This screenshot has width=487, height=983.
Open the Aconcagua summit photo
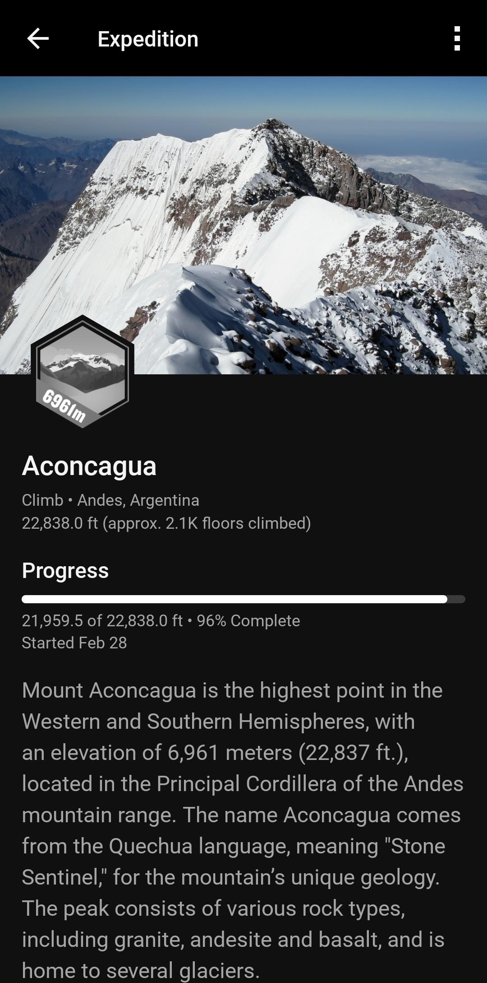[x=243, y=225]
